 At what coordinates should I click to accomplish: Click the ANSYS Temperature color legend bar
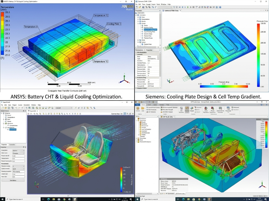click(3, 34)
